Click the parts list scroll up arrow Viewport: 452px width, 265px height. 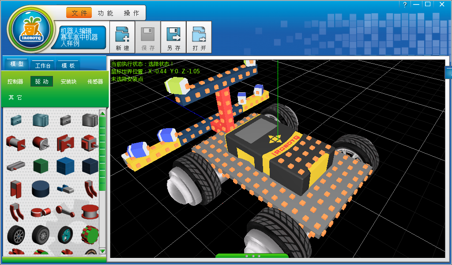click(102, 114)
